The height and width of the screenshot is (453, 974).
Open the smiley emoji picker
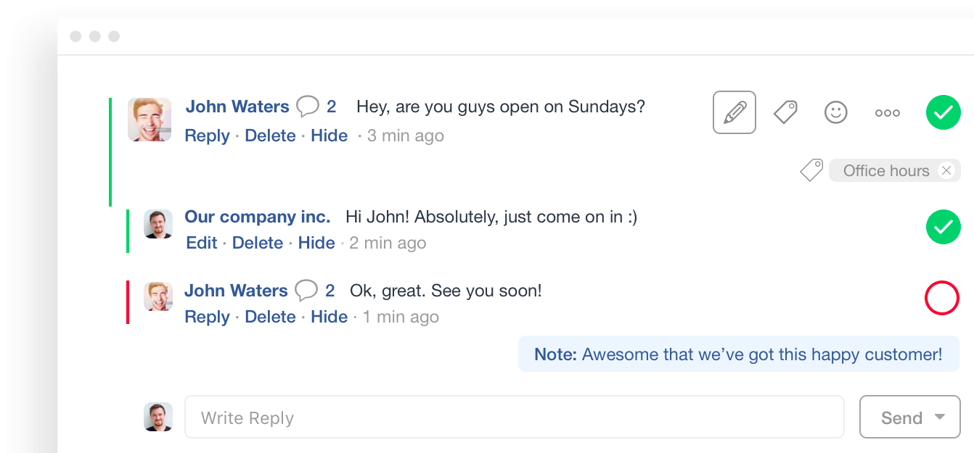[x=836, y=112]
